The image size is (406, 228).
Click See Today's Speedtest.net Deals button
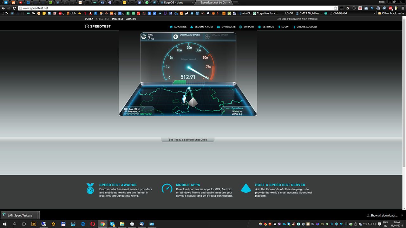[188, 140]
